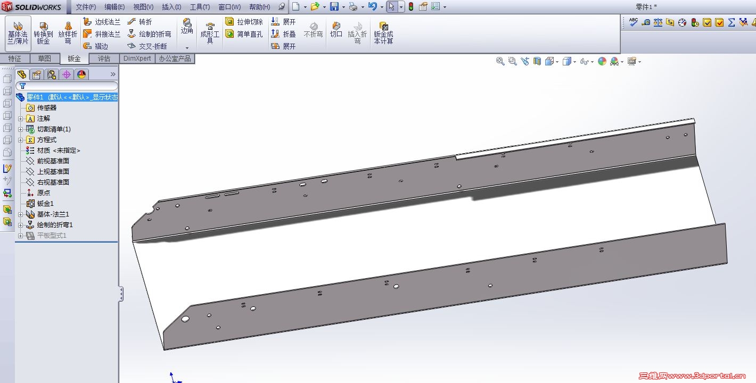The height and width of the screenshot is (383, 756).
Task: Click the Print icon
Action: pos(352,6)
